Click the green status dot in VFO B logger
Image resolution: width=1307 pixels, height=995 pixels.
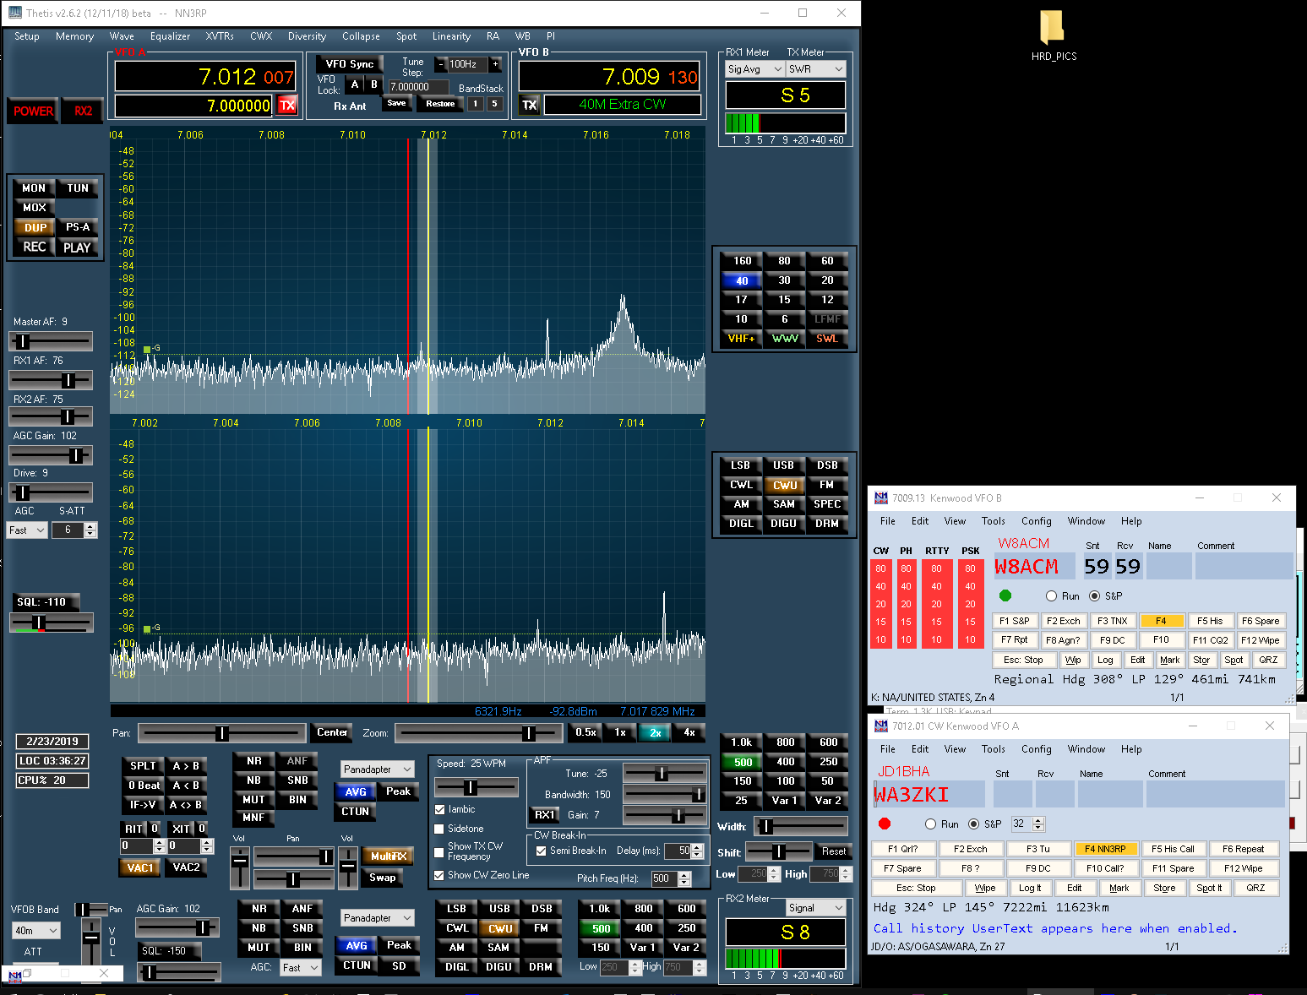point(1005,595)
